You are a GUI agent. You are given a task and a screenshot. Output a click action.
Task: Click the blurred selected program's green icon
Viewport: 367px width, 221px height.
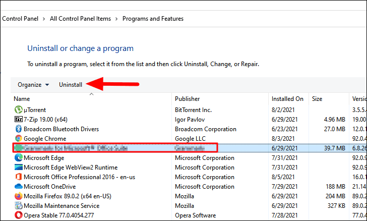19,148
